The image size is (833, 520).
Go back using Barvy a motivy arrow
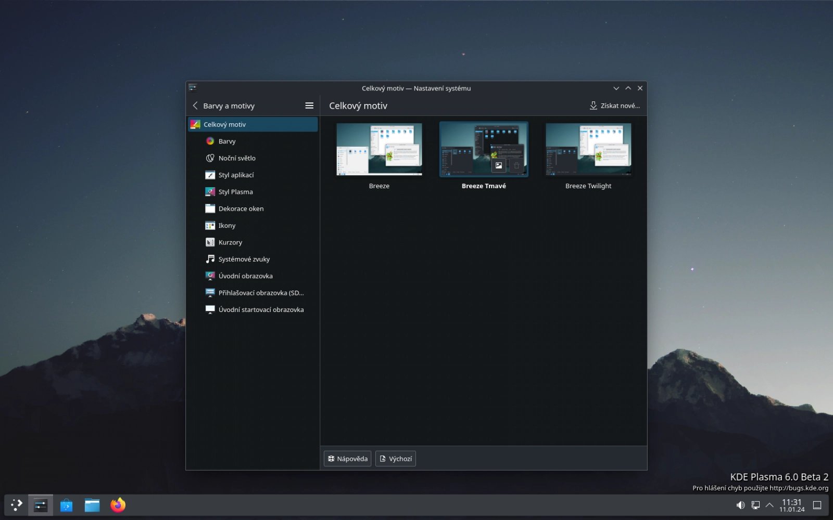[196, 106]
